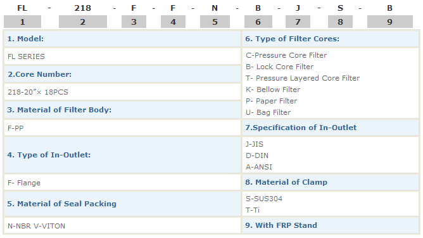
Task: Select the gray box numbered 2
Action: tap(83, 22)
